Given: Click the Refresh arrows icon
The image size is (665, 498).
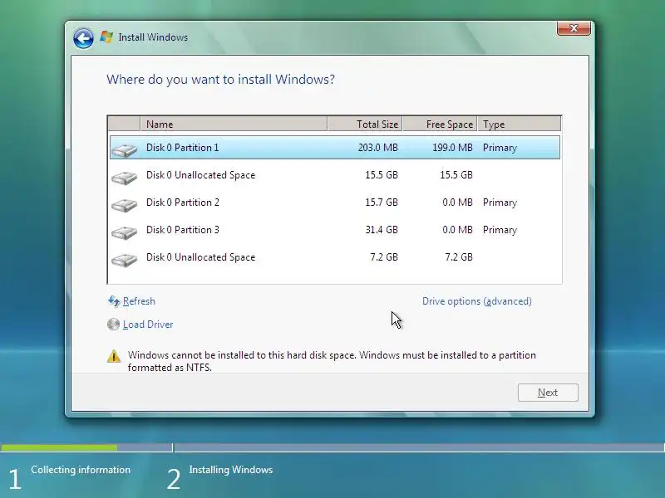Looking at the screenshot, I should tap(114, 301).
